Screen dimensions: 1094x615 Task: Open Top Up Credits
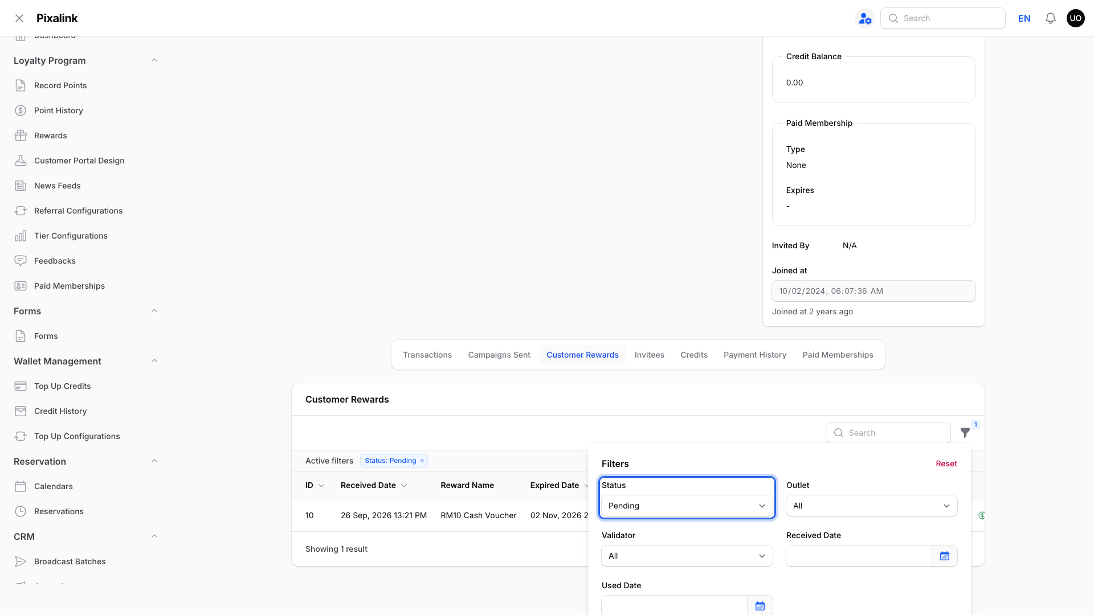point(63,386)
